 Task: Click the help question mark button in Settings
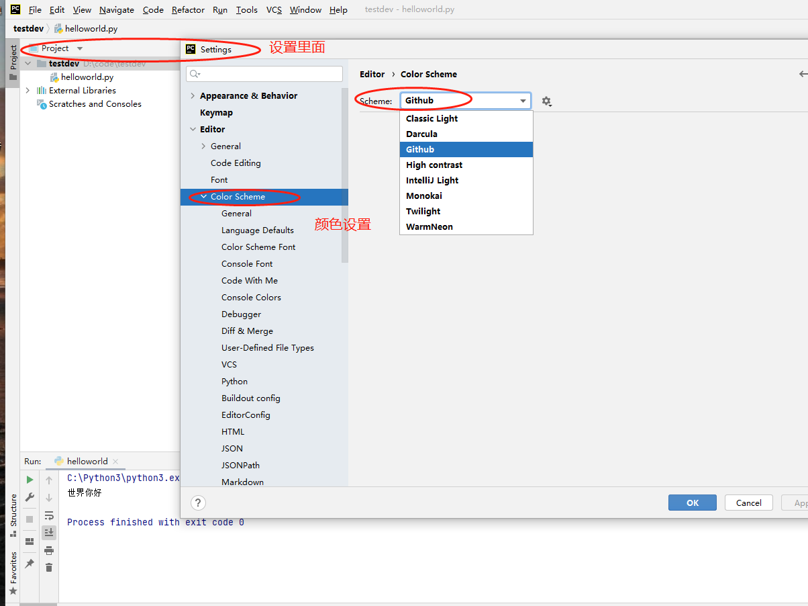[x=198, y=503]
